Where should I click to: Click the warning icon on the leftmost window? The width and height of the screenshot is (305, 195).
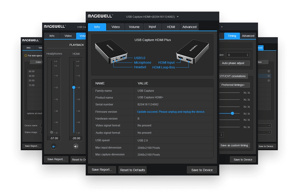pos(25,56)
